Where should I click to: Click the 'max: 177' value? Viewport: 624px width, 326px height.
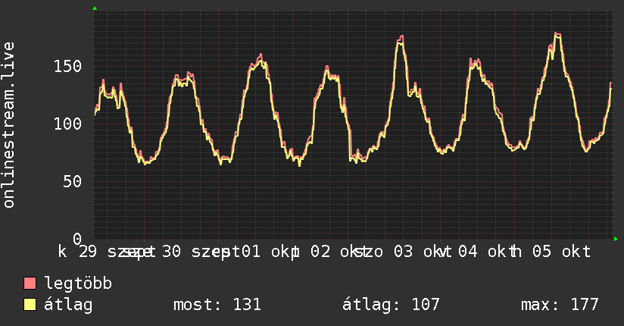pos(560,305)
